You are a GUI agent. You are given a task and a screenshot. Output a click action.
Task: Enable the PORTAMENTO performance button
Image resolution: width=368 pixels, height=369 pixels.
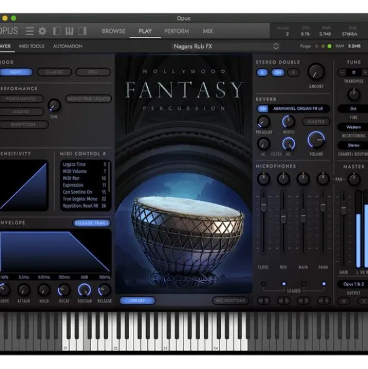[21, 99]
